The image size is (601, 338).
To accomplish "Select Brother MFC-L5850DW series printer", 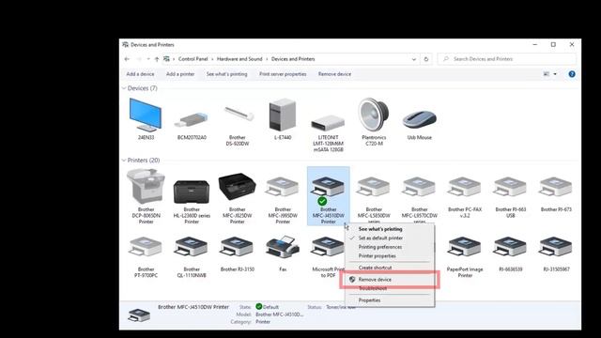I will coord(374,199).
